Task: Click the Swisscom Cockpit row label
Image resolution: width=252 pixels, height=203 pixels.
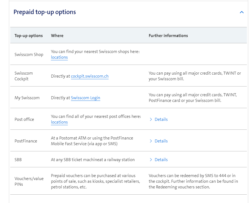Action: [24, 76]
